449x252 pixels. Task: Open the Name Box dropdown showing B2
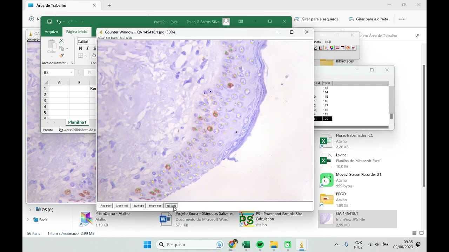[71, 72]
